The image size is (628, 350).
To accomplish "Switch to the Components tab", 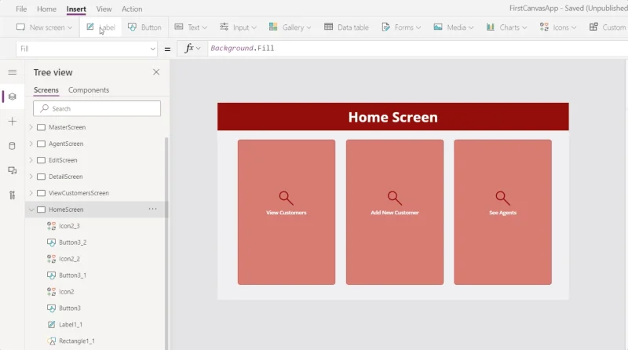I will [89, 90].
